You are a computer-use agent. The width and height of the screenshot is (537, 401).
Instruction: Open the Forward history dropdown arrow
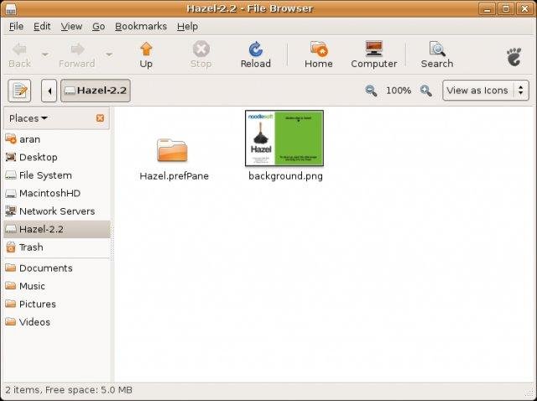pyautogui.click(x=108, y=55)
